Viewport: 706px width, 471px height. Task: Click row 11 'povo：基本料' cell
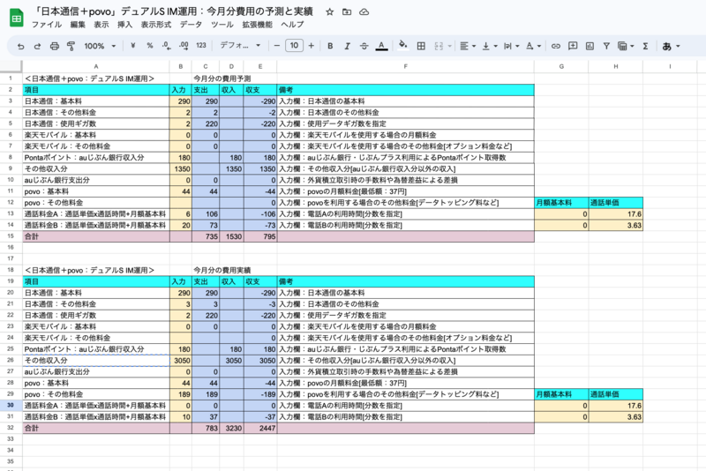click(96, 191)
